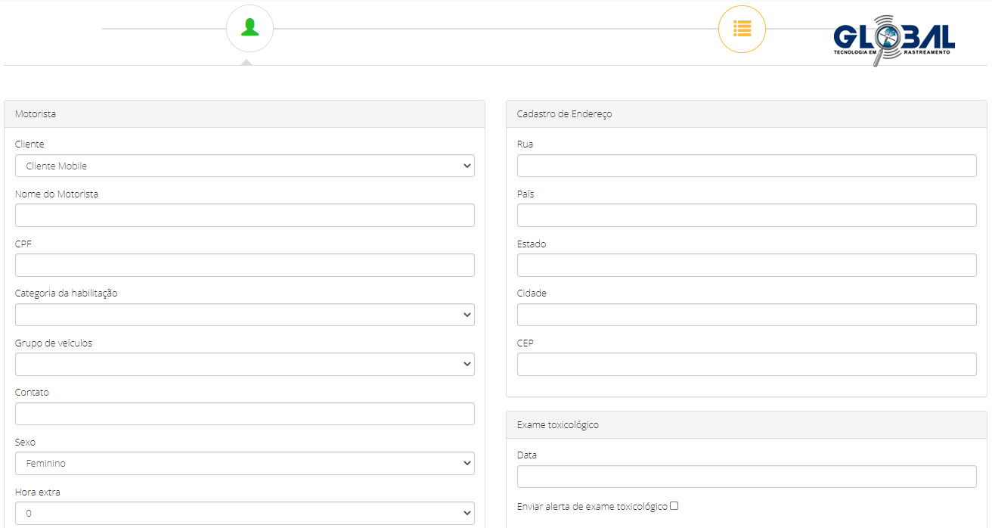Click the Motorista panel header
Viewport: 992px width, 528px height.
[x=244, y=114]
